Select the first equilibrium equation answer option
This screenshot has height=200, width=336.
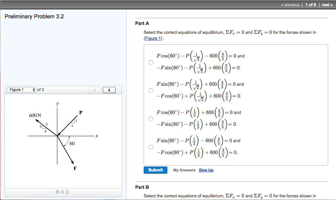151,62
